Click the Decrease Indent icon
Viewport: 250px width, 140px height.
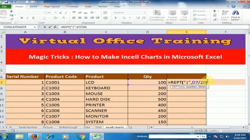(x=92, y=18)
